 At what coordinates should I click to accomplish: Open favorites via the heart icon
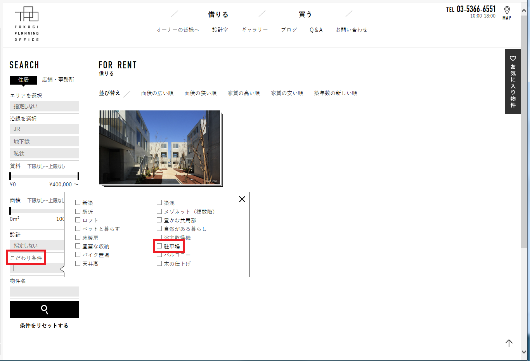coord(513,58)
